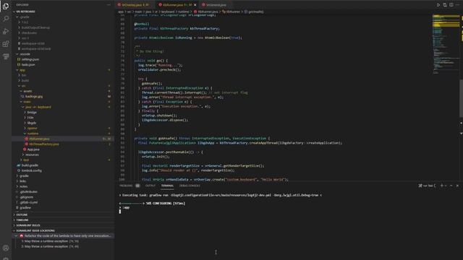
Task: Collapse SonarLint Issue Locations section
Action: click(x=63, y=230)
